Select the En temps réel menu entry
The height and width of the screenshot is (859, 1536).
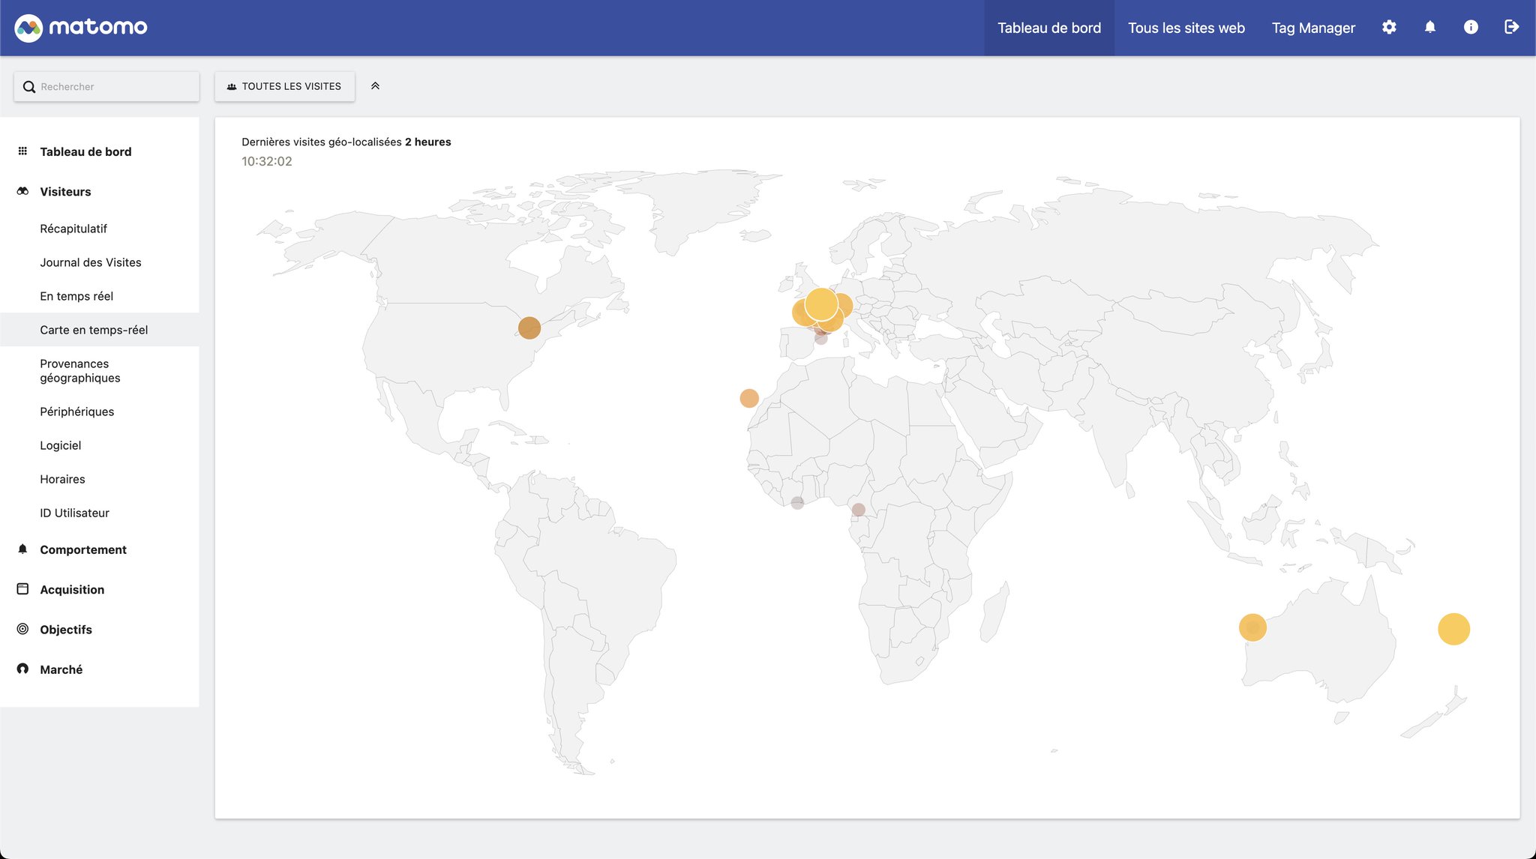coord(76,296)
